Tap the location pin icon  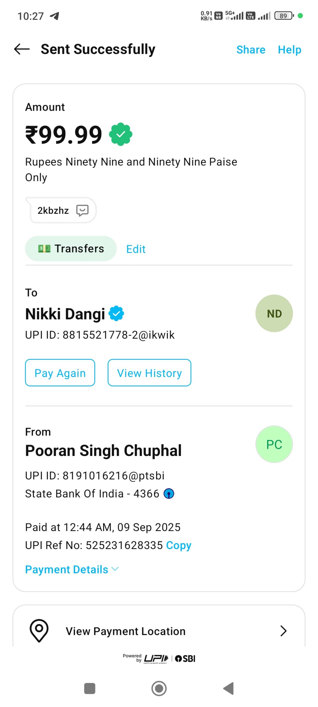39,630
